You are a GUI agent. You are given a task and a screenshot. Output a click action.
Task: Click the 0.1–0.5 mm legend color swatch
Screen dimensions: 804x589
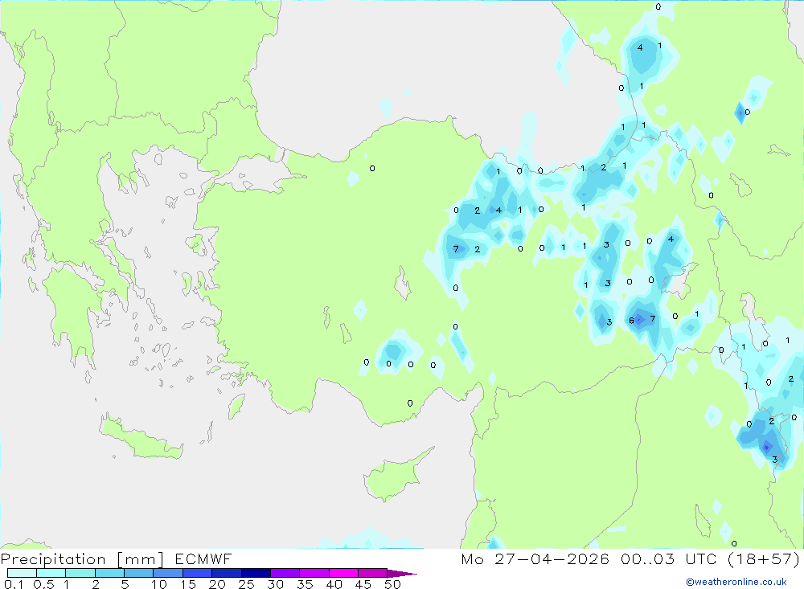point(22,573)
